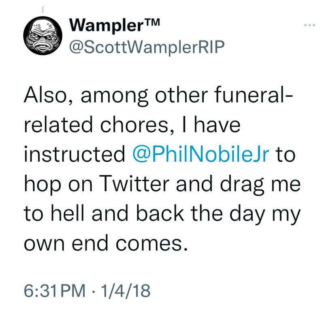Click the word "instructed" before the mention

pos(74,156)
